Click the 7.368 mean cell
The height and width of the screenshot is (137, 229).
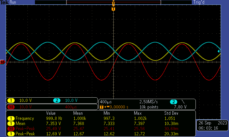(x=78, y=124)
